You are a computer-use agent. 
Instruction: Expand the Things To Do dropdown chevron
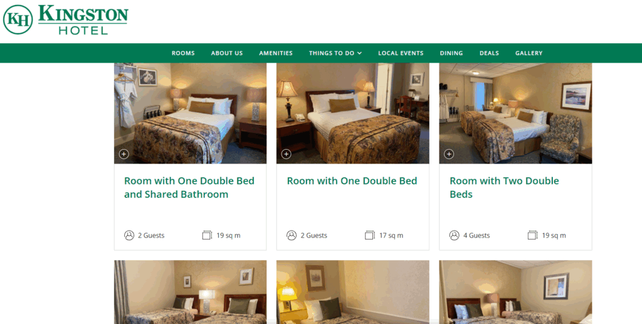coord(359,53)
